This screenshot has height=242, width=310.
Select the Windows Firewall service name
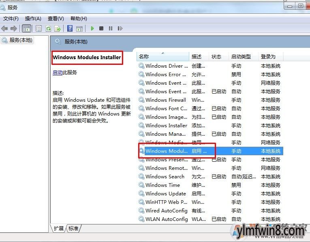(166, 100)
